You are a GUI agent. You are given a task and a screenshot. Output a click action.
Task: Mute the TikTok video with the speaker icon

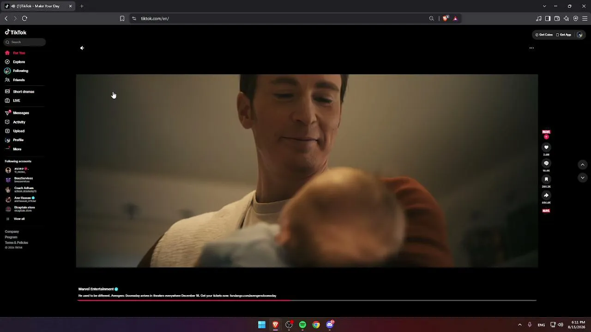(82, 48)
